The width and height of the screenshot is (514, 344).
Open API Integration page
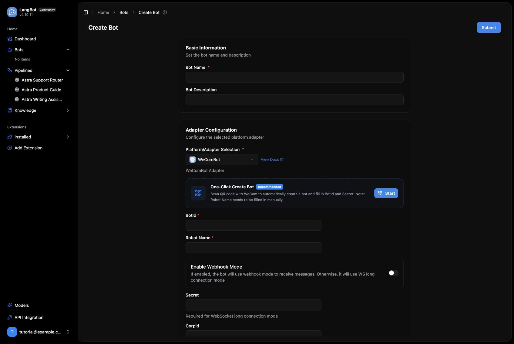tap(39, 317)
